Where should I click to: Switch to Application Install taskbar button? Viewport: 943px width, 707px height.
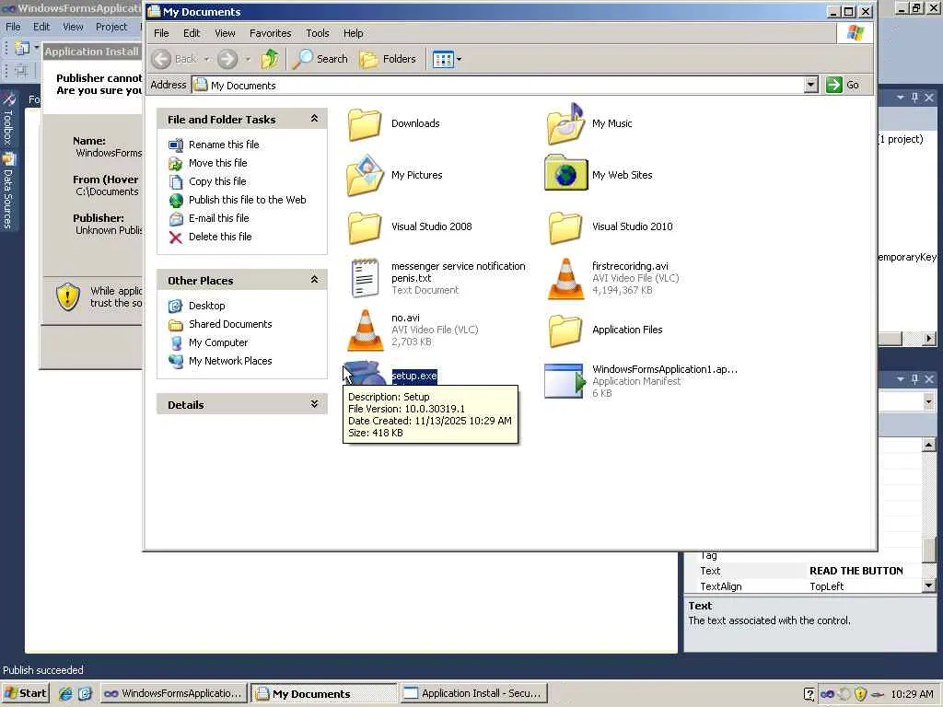coord(472,693)
